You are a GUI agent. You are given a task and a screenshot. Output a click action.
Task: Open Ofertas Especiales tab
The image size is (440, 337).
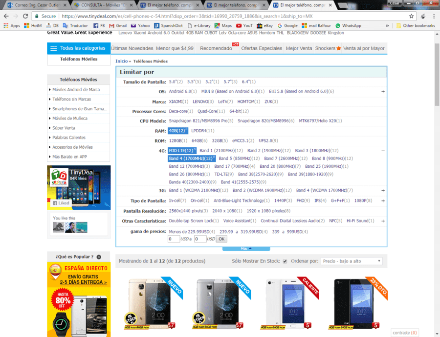click(262, 48)
